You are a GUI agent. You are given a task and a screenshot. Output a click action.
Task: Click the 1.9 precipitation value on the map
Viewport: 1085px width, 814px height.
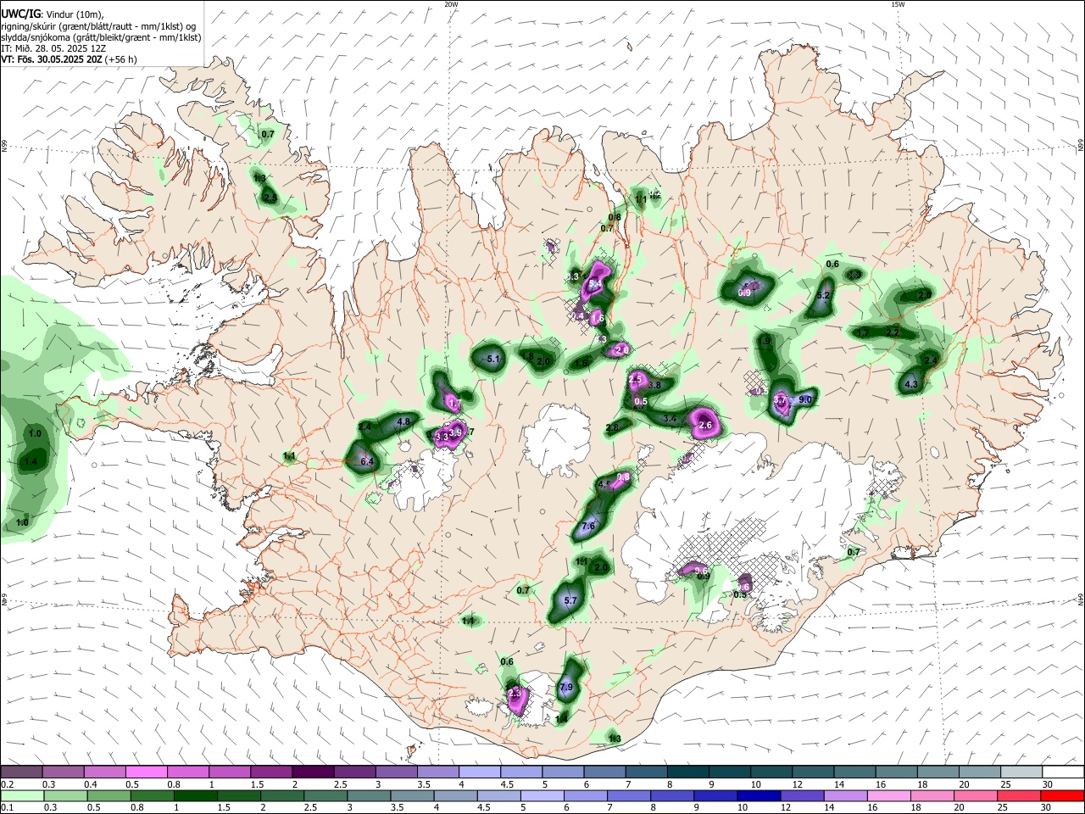coord(765,342)
